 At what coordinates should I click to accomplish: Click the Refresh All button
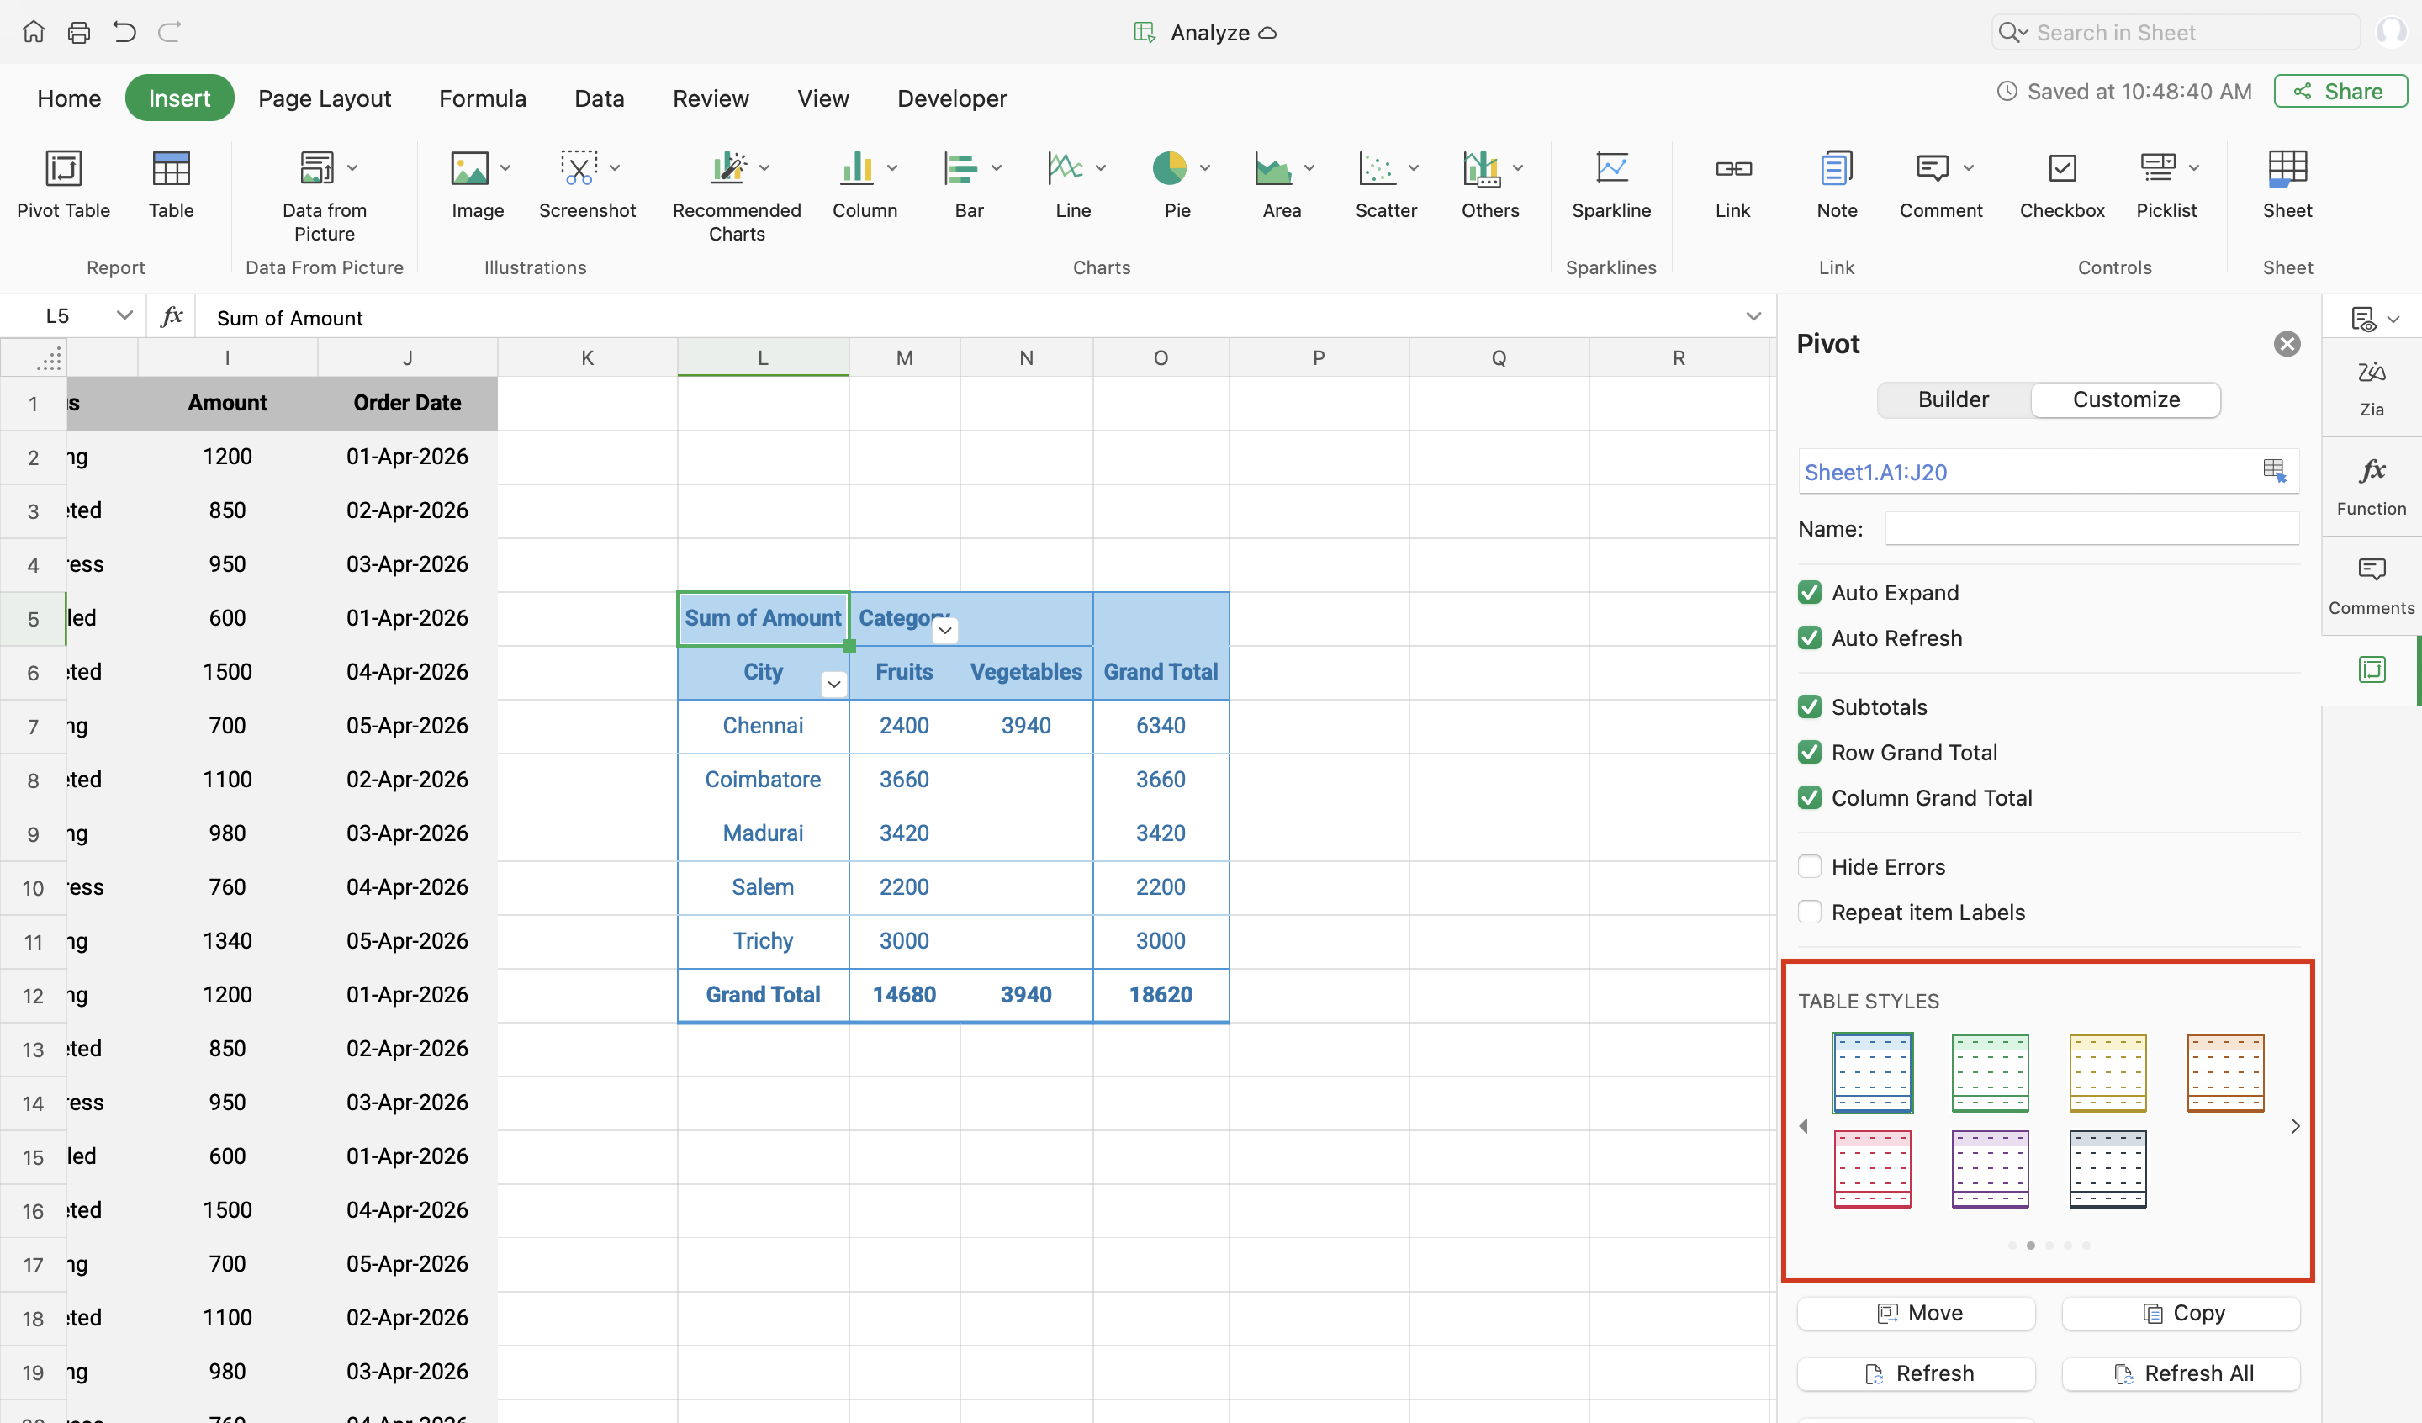[x=2181, y=1373]
